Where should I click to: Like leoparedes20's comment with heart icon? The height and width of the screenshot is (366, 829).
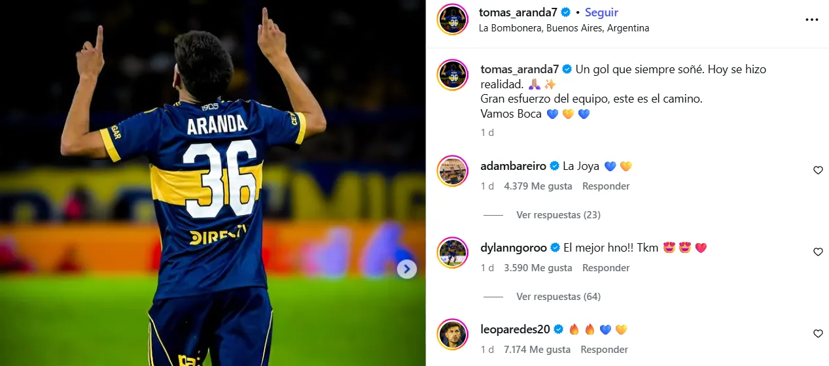[x=818, y=333]
